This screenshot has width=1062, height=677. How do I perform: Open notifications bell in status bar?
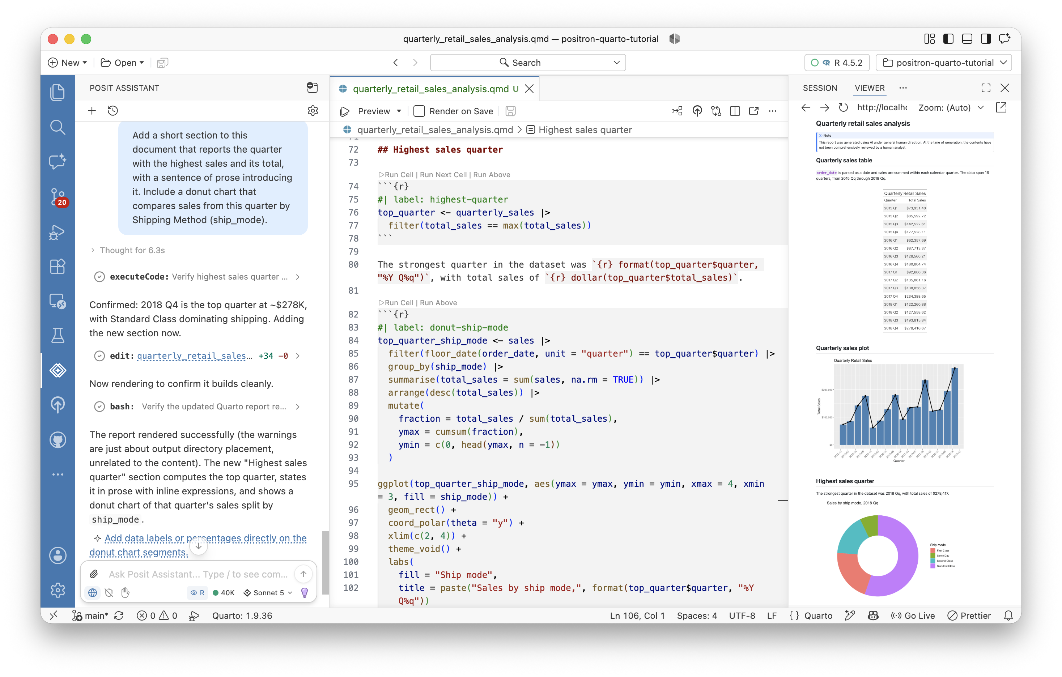(x=1008, y=616)
